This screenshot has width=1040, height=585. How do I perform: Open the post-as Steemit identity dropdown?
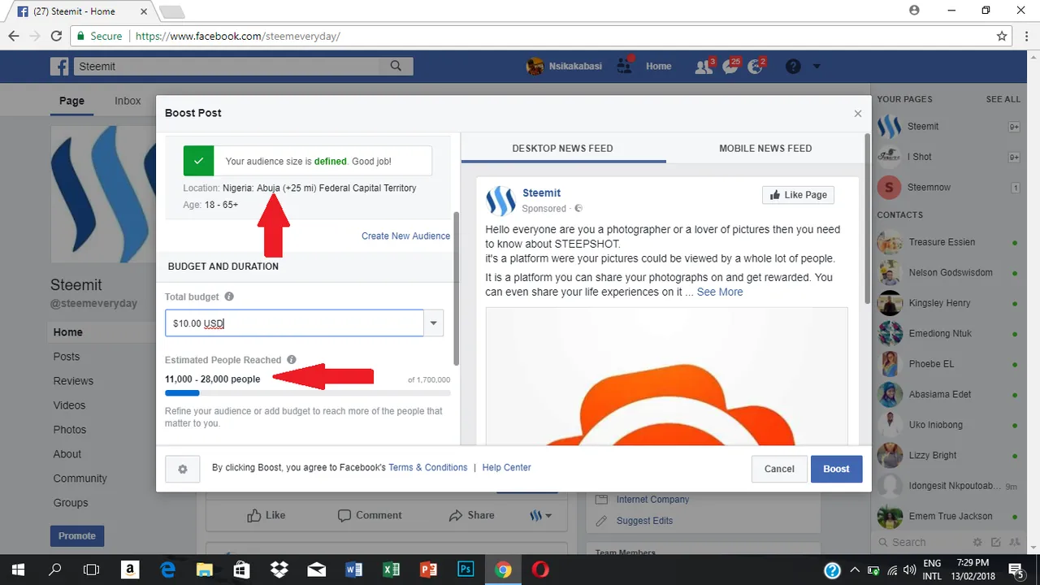[x=540, y=515]
